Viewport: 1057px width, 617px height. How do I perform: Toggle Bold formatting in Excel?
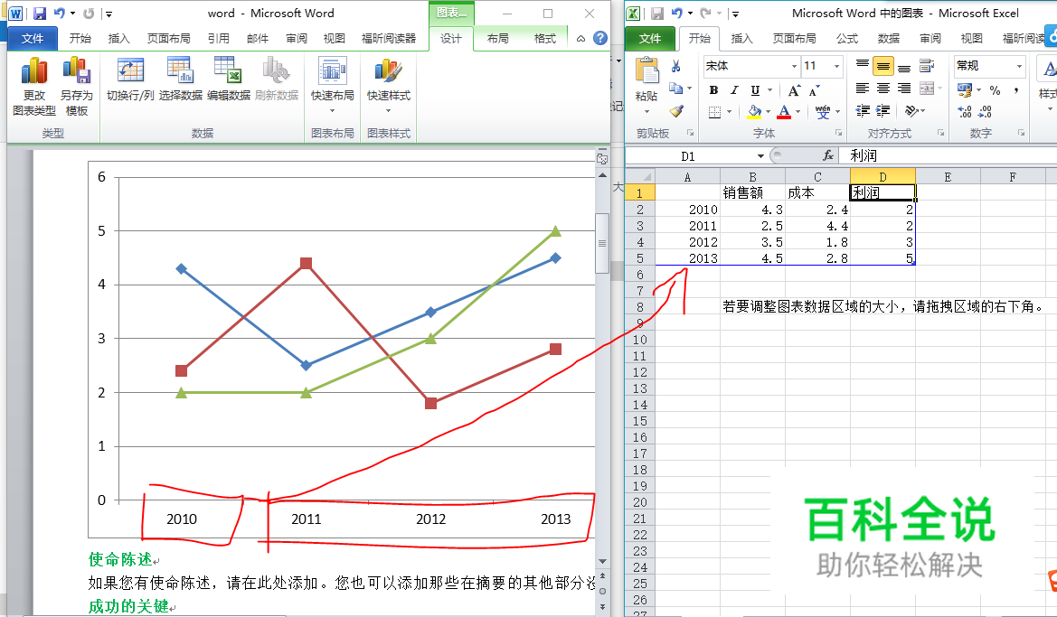click(x=714, y=90)
